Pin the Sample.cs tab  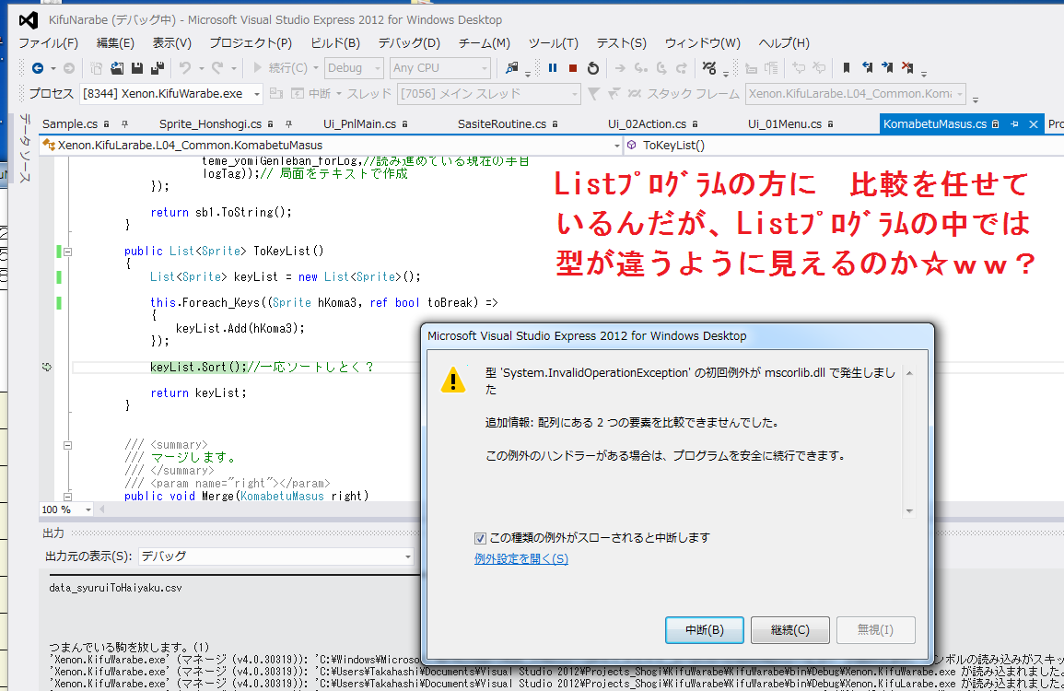point(125,124)
